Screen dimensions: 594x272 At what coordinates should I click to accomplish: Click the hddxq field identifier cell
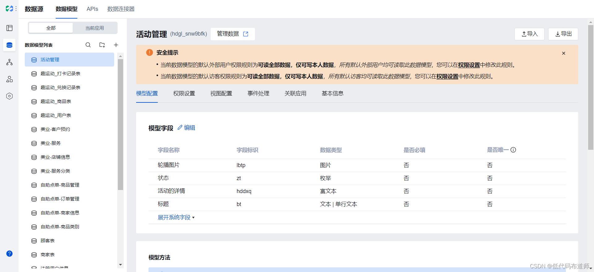point(244,191)
